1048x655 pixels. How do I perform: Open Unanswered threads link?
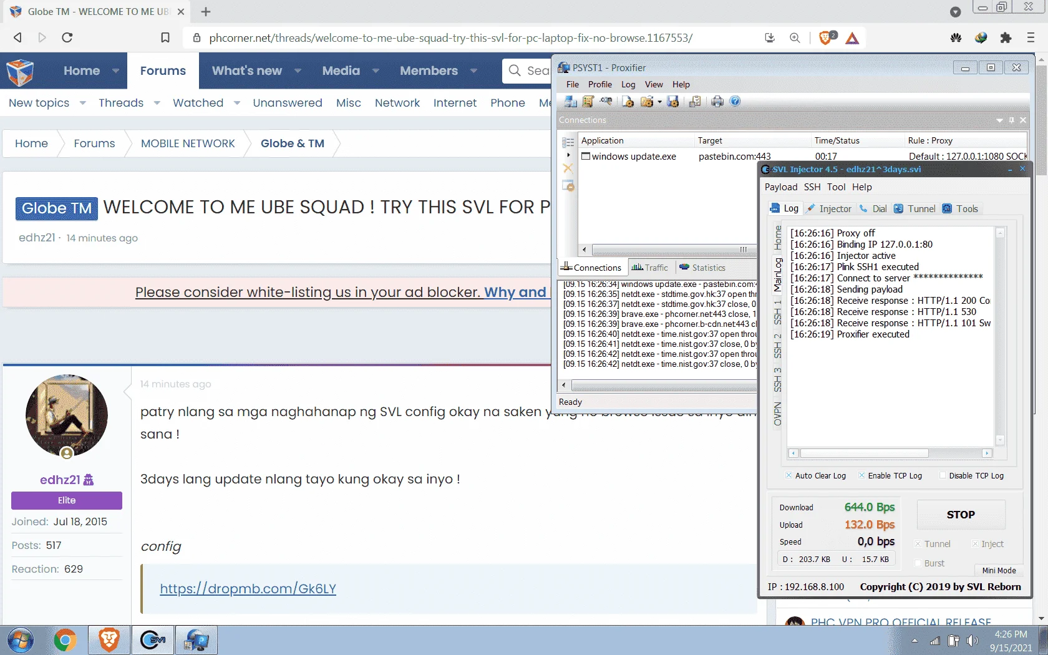coord(288,103)
